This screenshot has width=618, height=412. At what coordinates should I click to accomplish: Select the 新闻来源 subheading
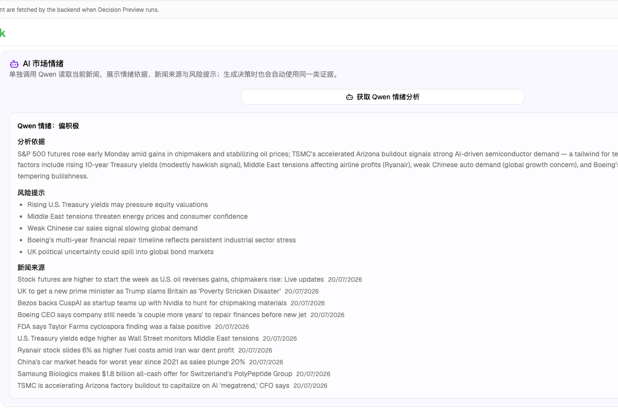(x=31, y=267)
